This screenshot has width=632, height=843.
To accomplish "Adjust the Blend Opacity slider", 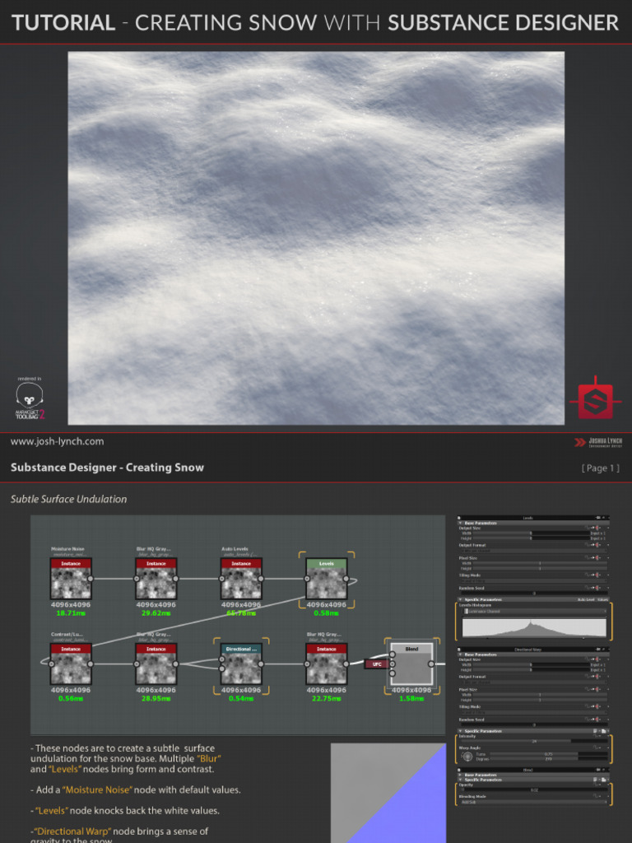I will [x=534, y=789].
